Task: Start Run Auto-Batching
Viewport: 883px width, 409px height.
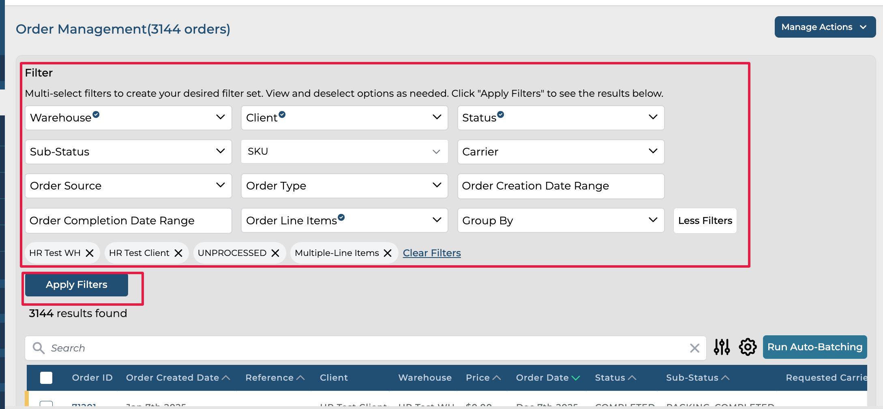Action: (814, 347)
